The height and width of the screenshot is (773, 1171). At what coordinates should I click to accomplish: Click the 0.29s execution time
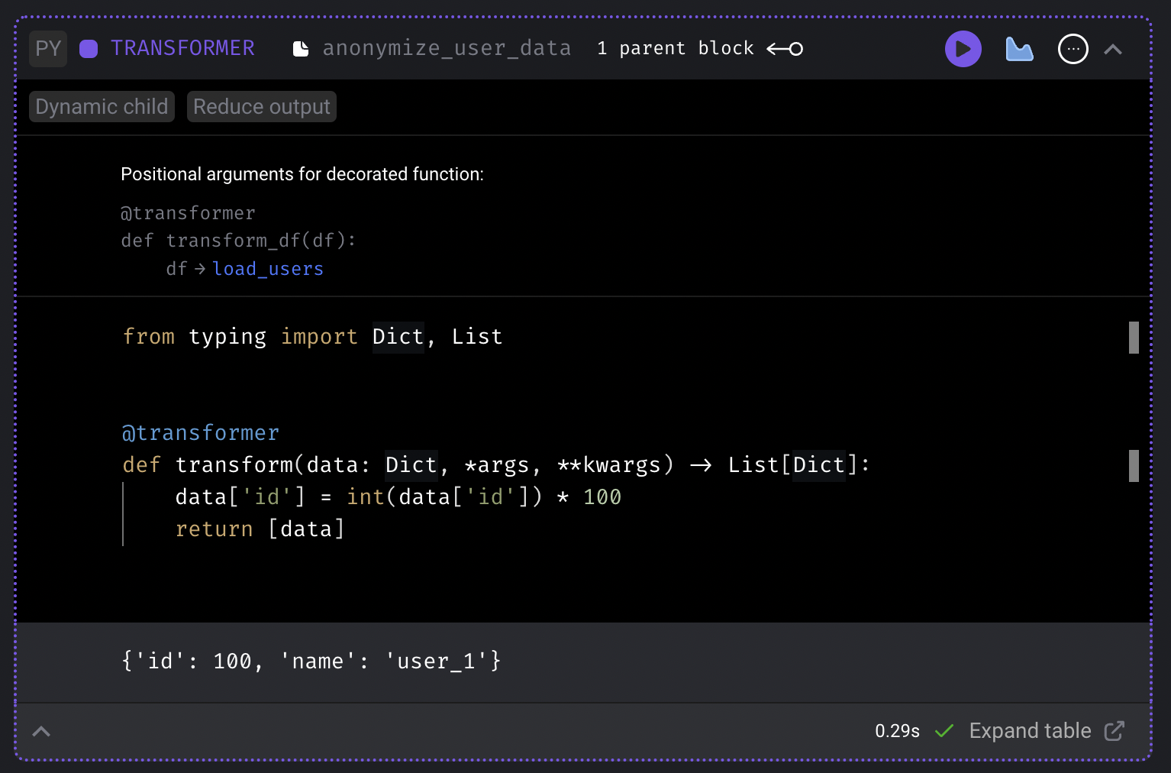897,731
